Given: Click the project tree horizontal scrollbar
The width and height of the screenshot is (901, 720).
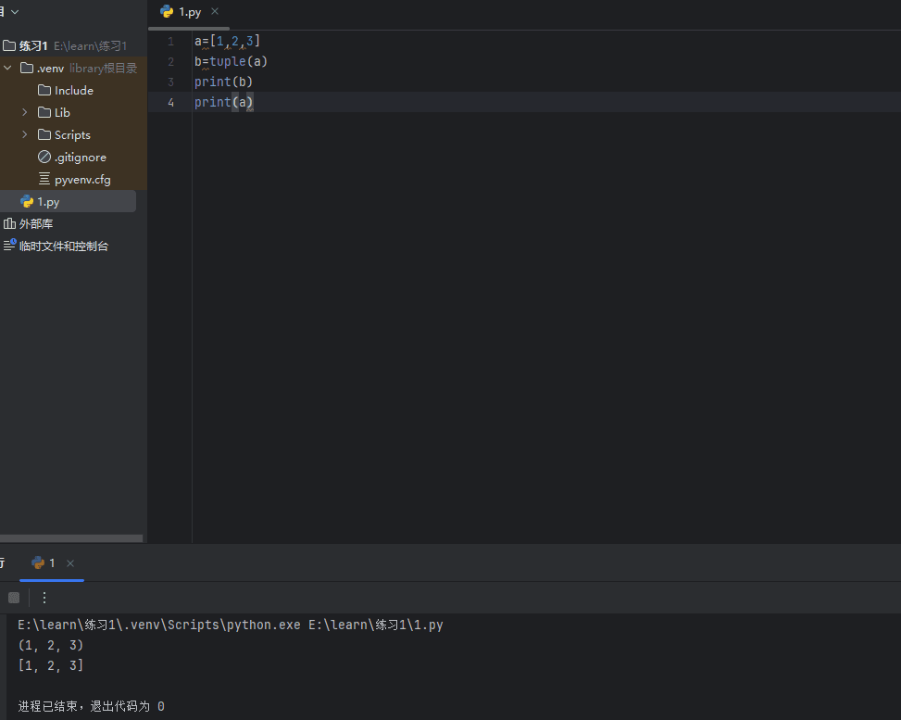Looking at the screenshot, I should (x=71, y=538).
